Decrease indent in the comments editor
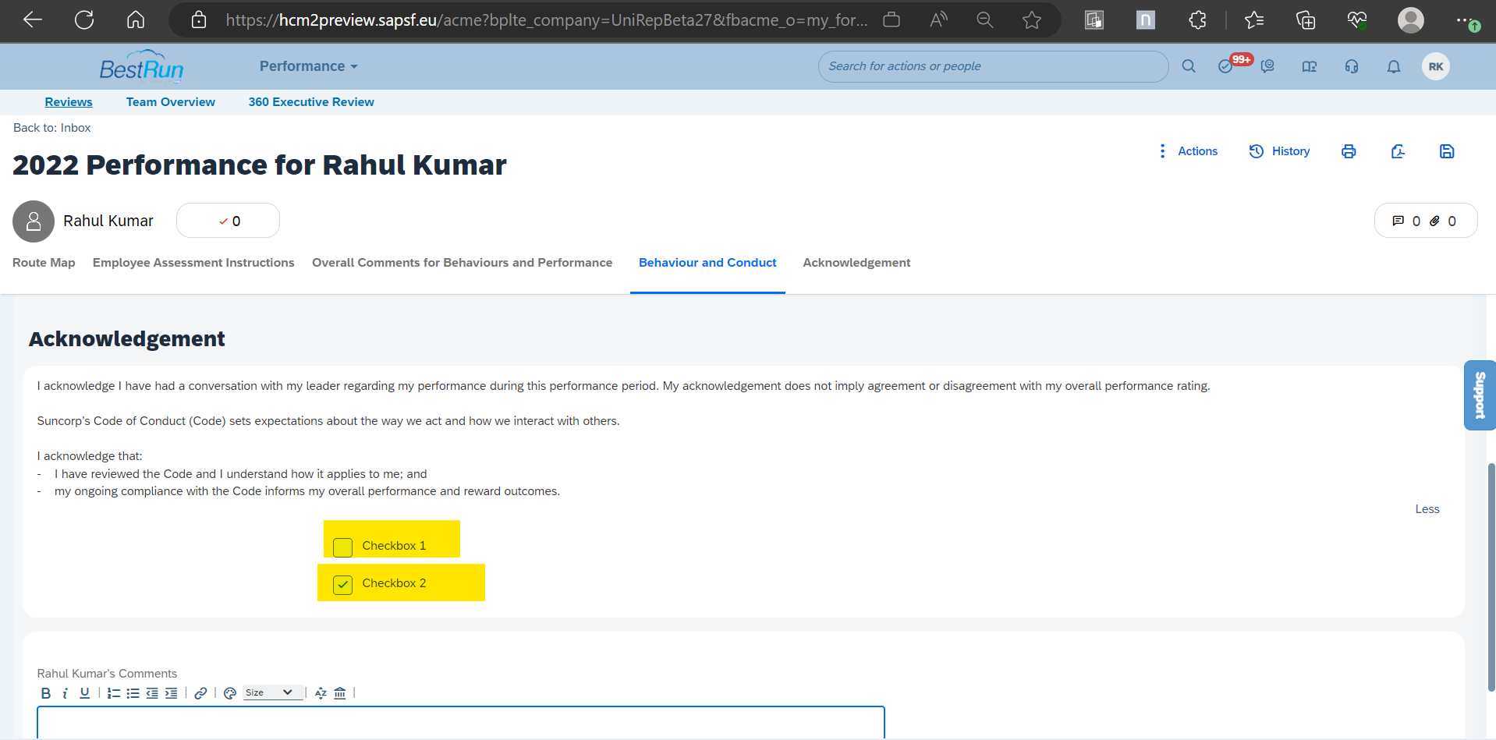The width and height of the screenshot is (1496, 740). click(152, 693)
